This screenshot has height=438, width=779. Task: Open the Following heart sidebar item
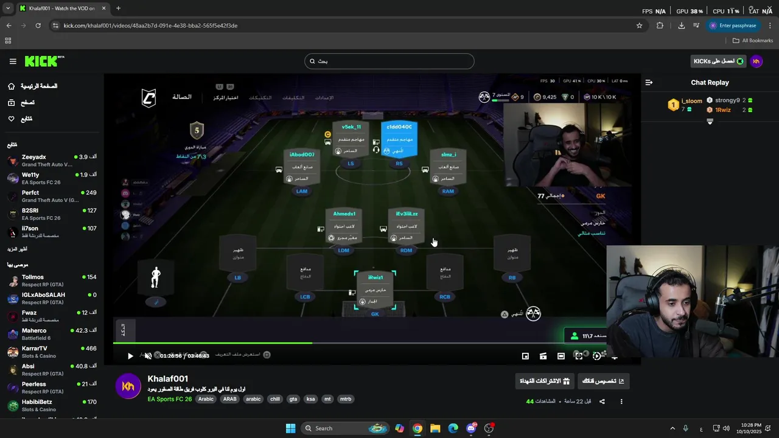point(20,119)
